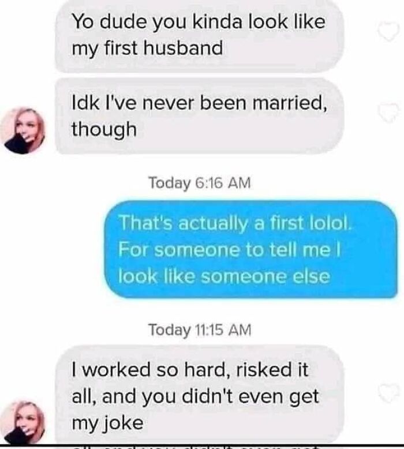Click the line 'look like someone else'

(x=224, y=276)
